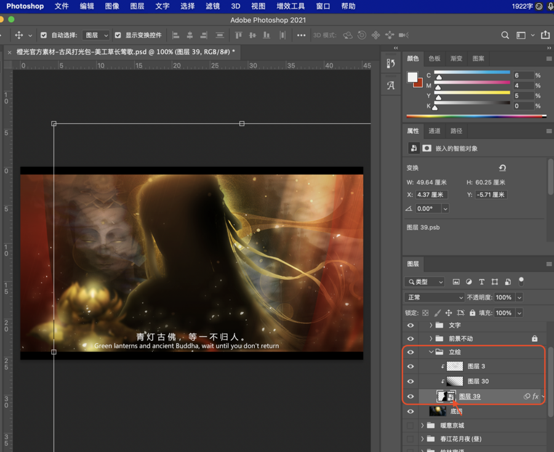Uncheck the 自动选择 checkbox
The image size is (554, 452).
(x=43, y=36)
